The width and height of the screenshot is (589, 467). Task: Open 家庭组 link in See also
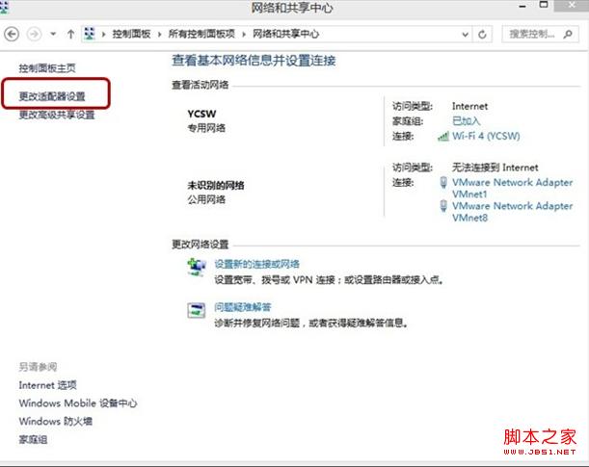pos(33,440)
